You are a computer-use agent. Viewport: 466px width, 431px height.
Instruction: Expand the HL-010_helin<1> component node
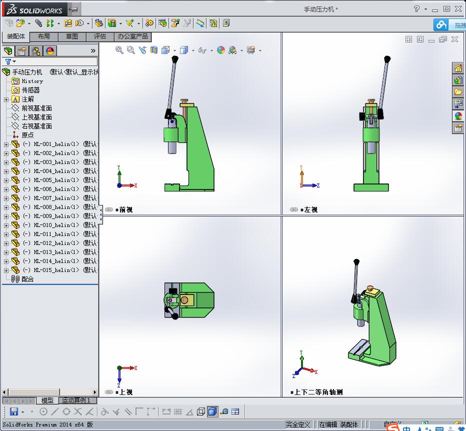6,225
